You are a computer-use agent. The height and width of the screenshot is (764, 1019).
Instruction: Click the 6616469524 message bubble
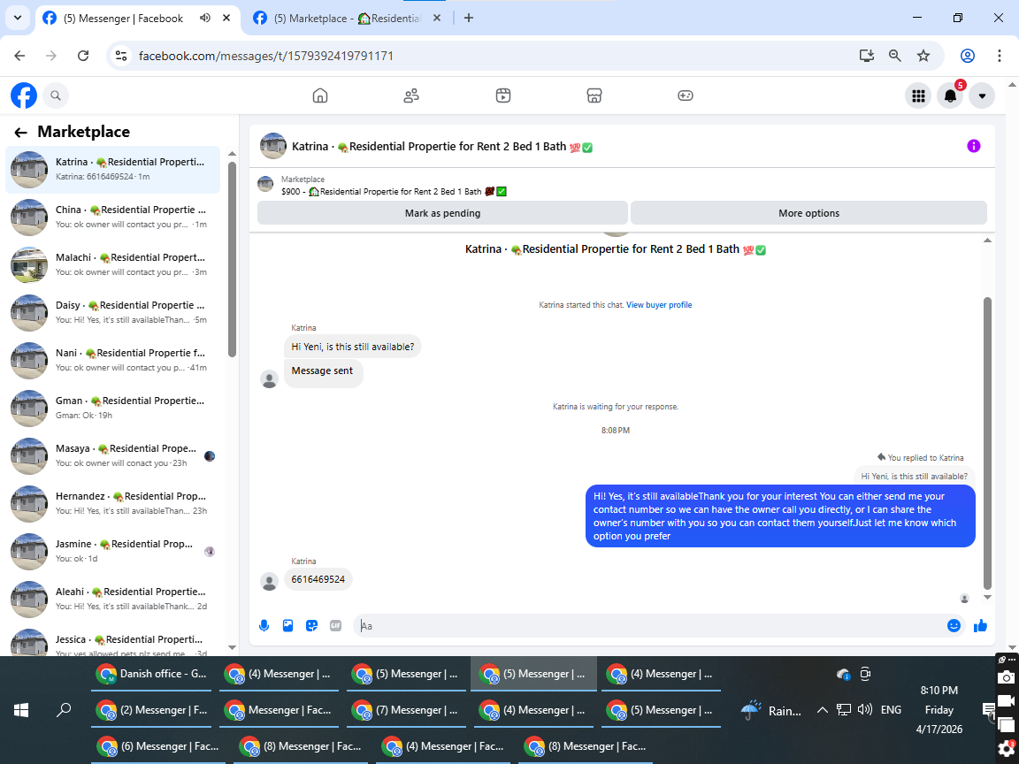point(318,579)
